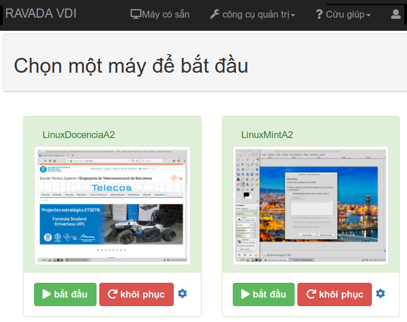Restore LinuxDocenciaA2 with khôi phục button
The image size is (407, 322).
point(137,294)
